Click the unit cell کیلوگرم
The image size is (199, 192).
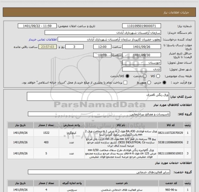tap(72, 133)
